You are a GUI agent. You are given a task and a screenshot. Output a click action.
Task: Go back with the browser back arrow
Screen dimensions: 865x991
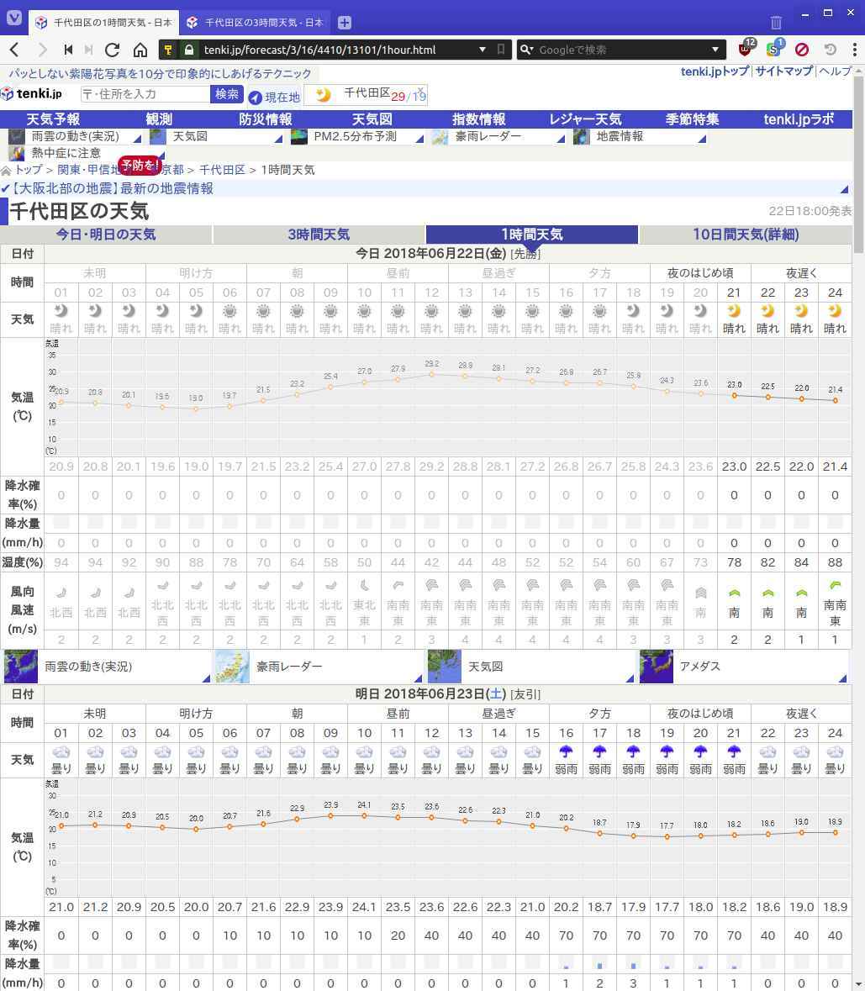[14, 50]
